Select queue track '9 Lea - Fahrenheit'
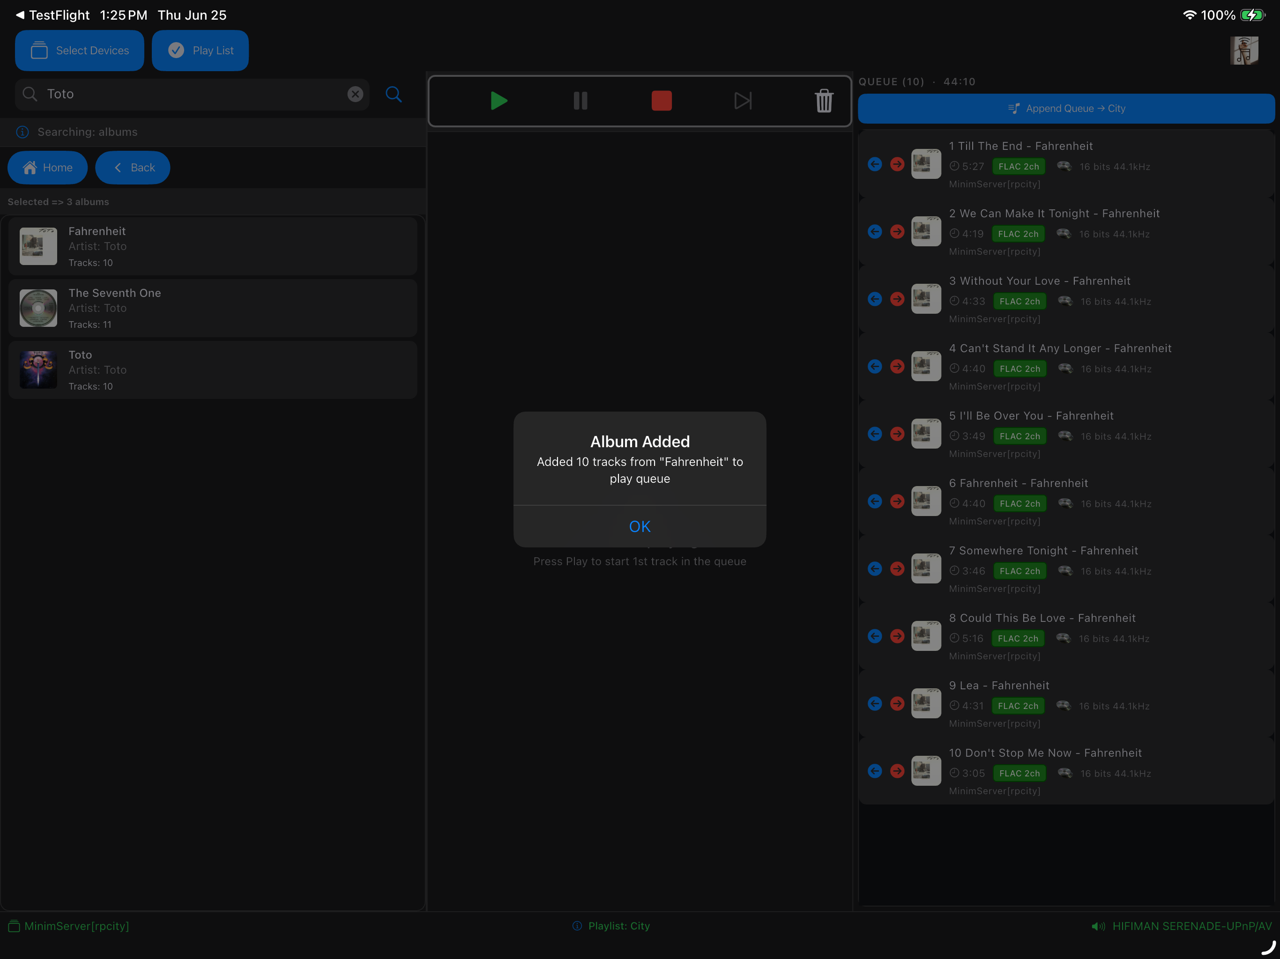Viewport: 1280px width, 959px height. coord(1066,704)
